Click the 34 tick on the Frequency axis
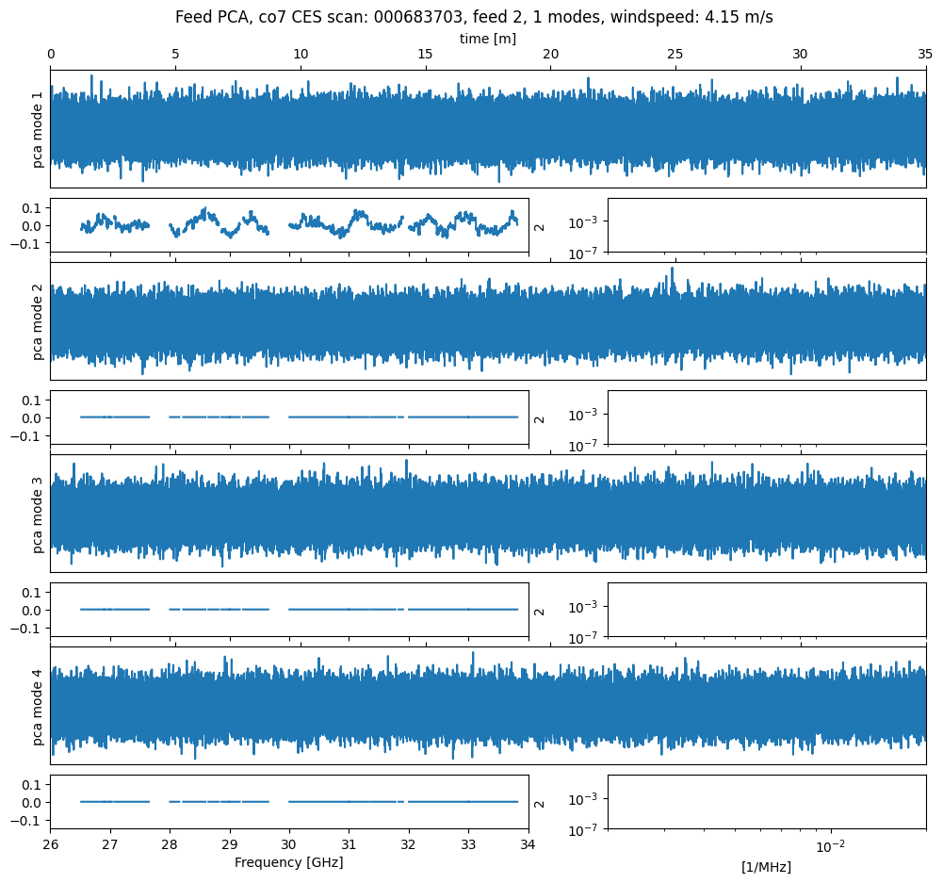 pyautogui.click(x=528, y=844)
